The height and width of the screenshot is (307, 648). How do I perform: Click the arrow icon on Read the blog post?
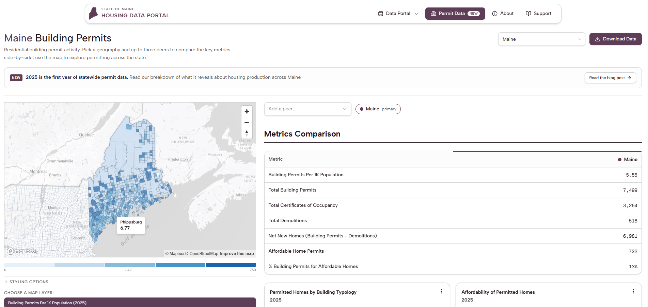[629, 78]
